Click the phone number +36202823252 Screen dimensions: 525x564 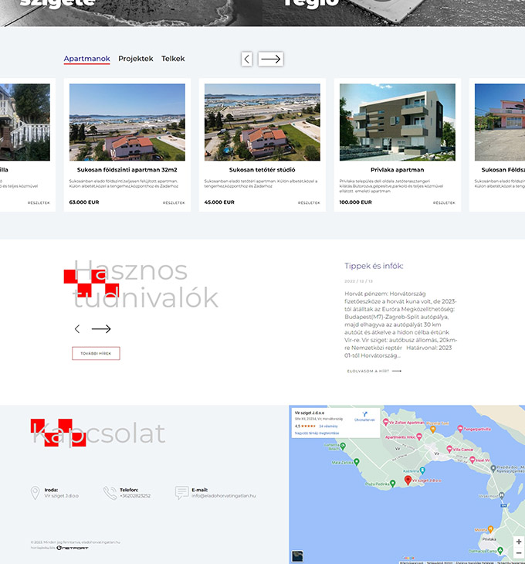pyautogui.click(x=135, y=496)
